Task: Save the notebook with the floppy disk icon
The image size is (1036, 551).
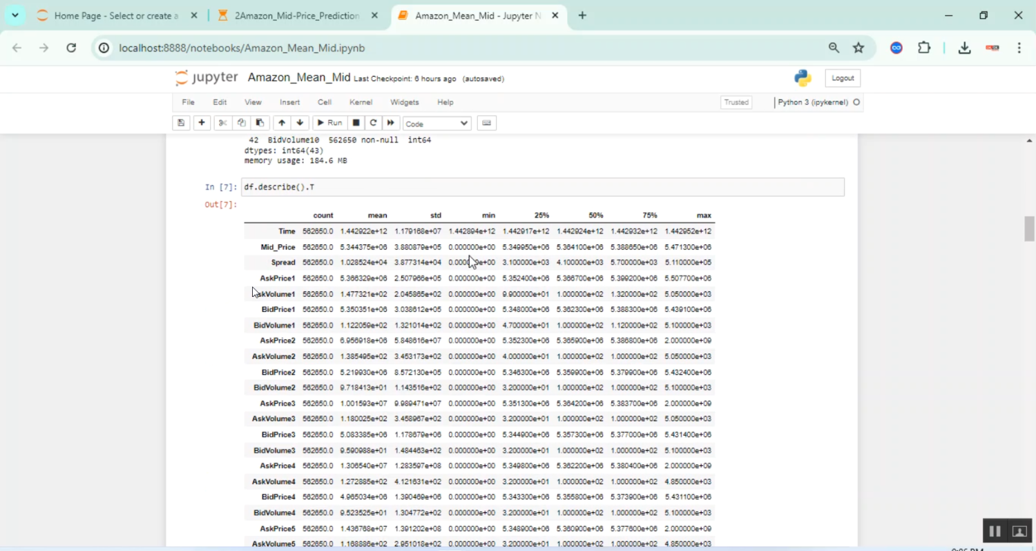Action: click(x=181, y=123)
